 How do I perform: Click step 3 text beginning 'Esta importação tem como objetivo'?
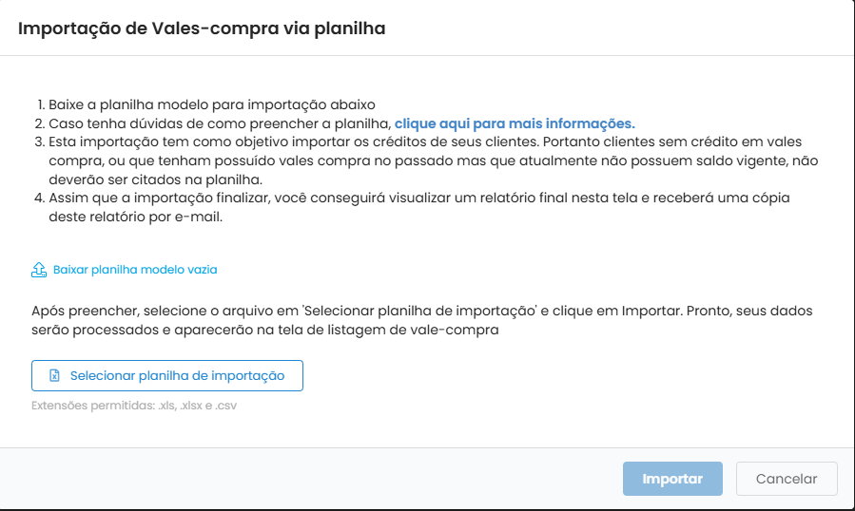(x=433, y=161)
